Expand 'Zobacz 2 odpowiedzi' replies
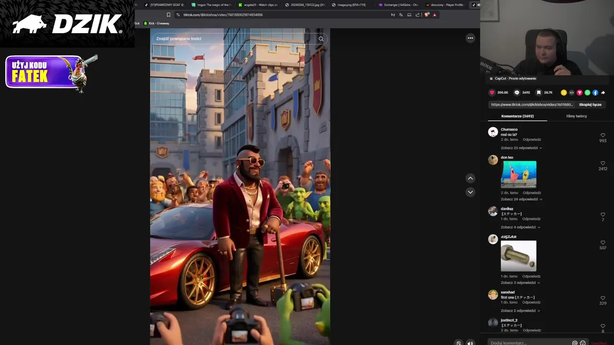The height and width of the screenshot is (345, 614). (520, 310)
